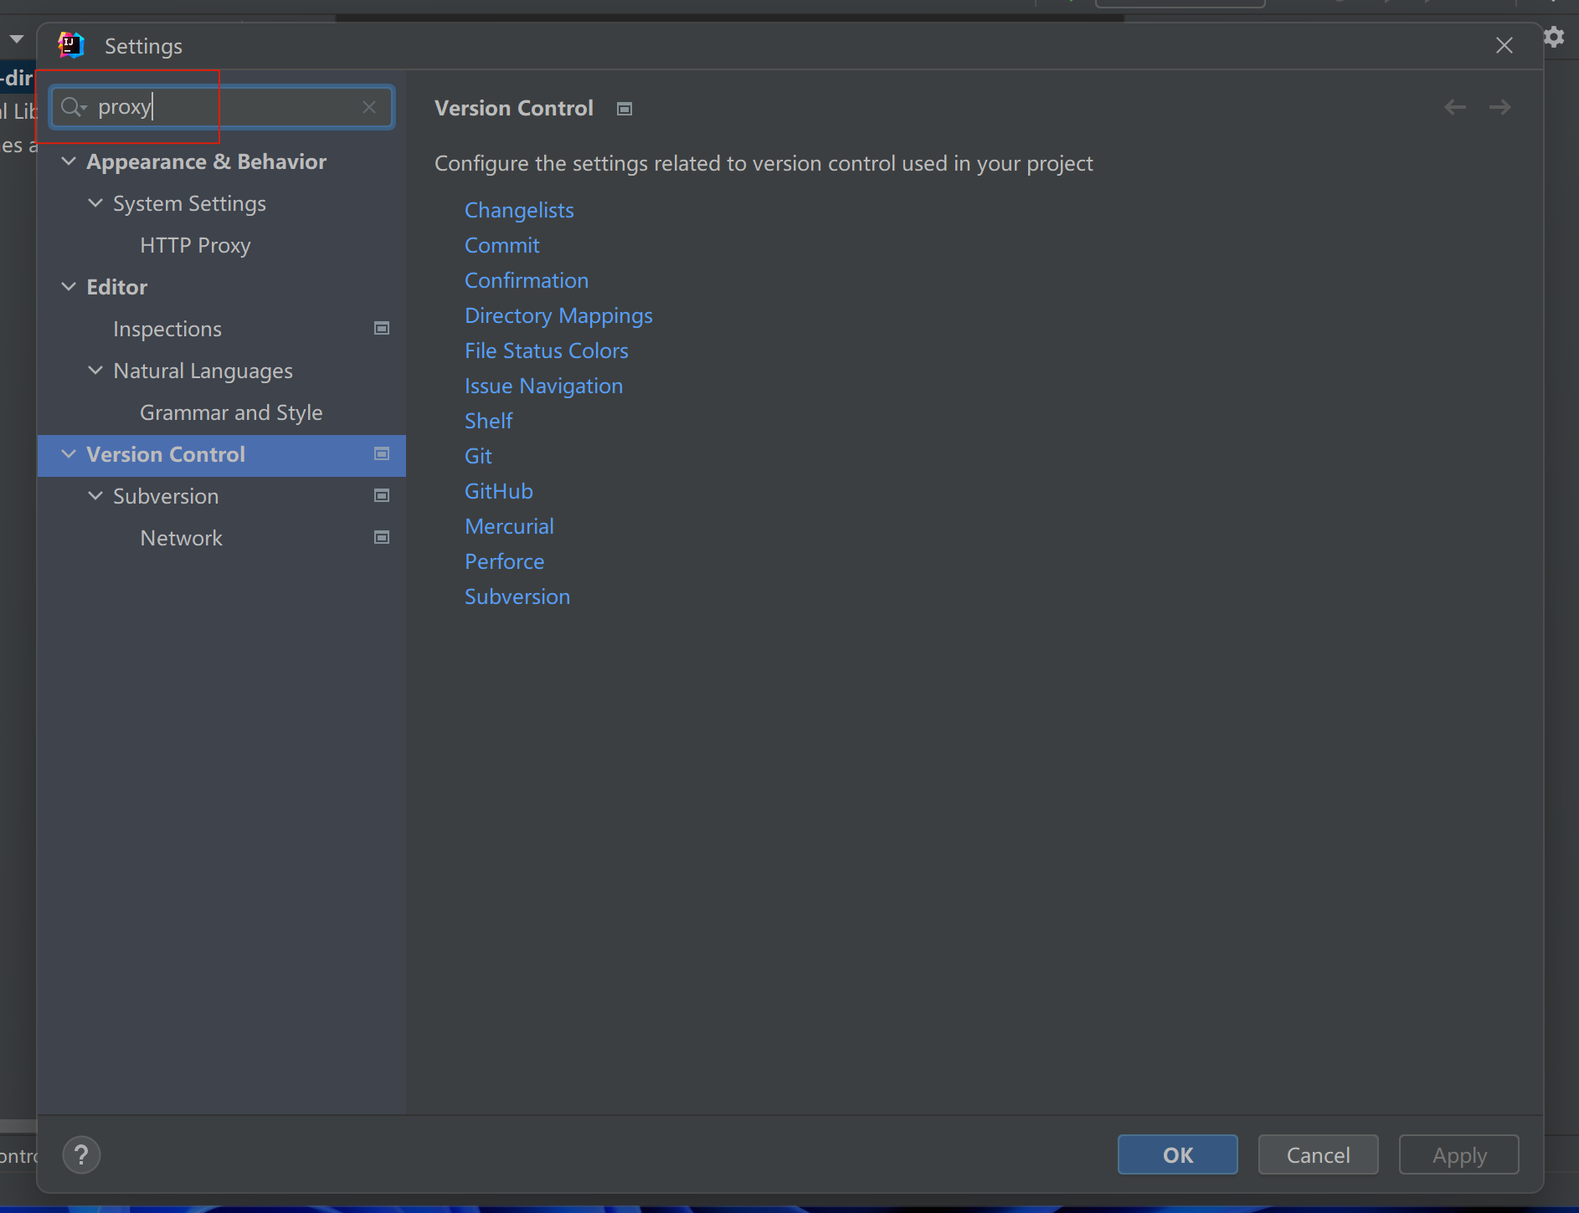
Task: Collapse Natural Languages node
Action: (95, 371)
